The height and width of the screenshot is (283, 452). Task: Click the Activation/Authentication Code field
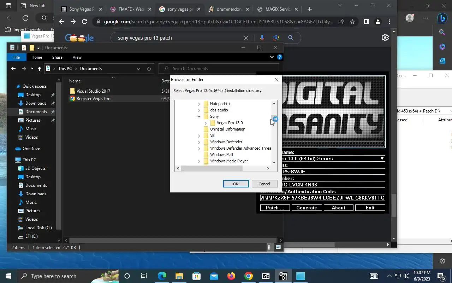(322, 198)
